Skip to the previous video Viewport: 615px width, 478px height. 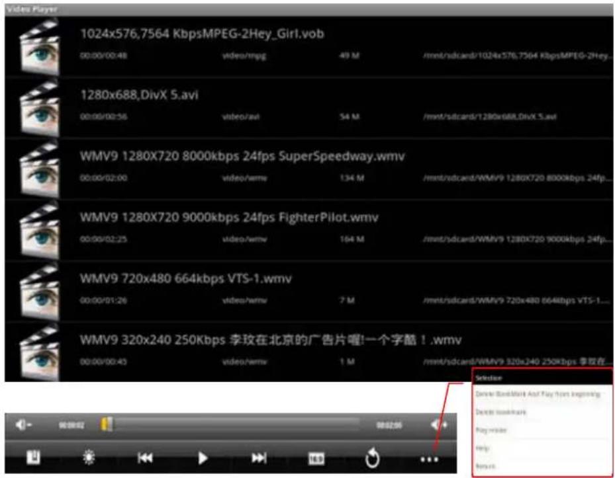click(x=145, y=458)
